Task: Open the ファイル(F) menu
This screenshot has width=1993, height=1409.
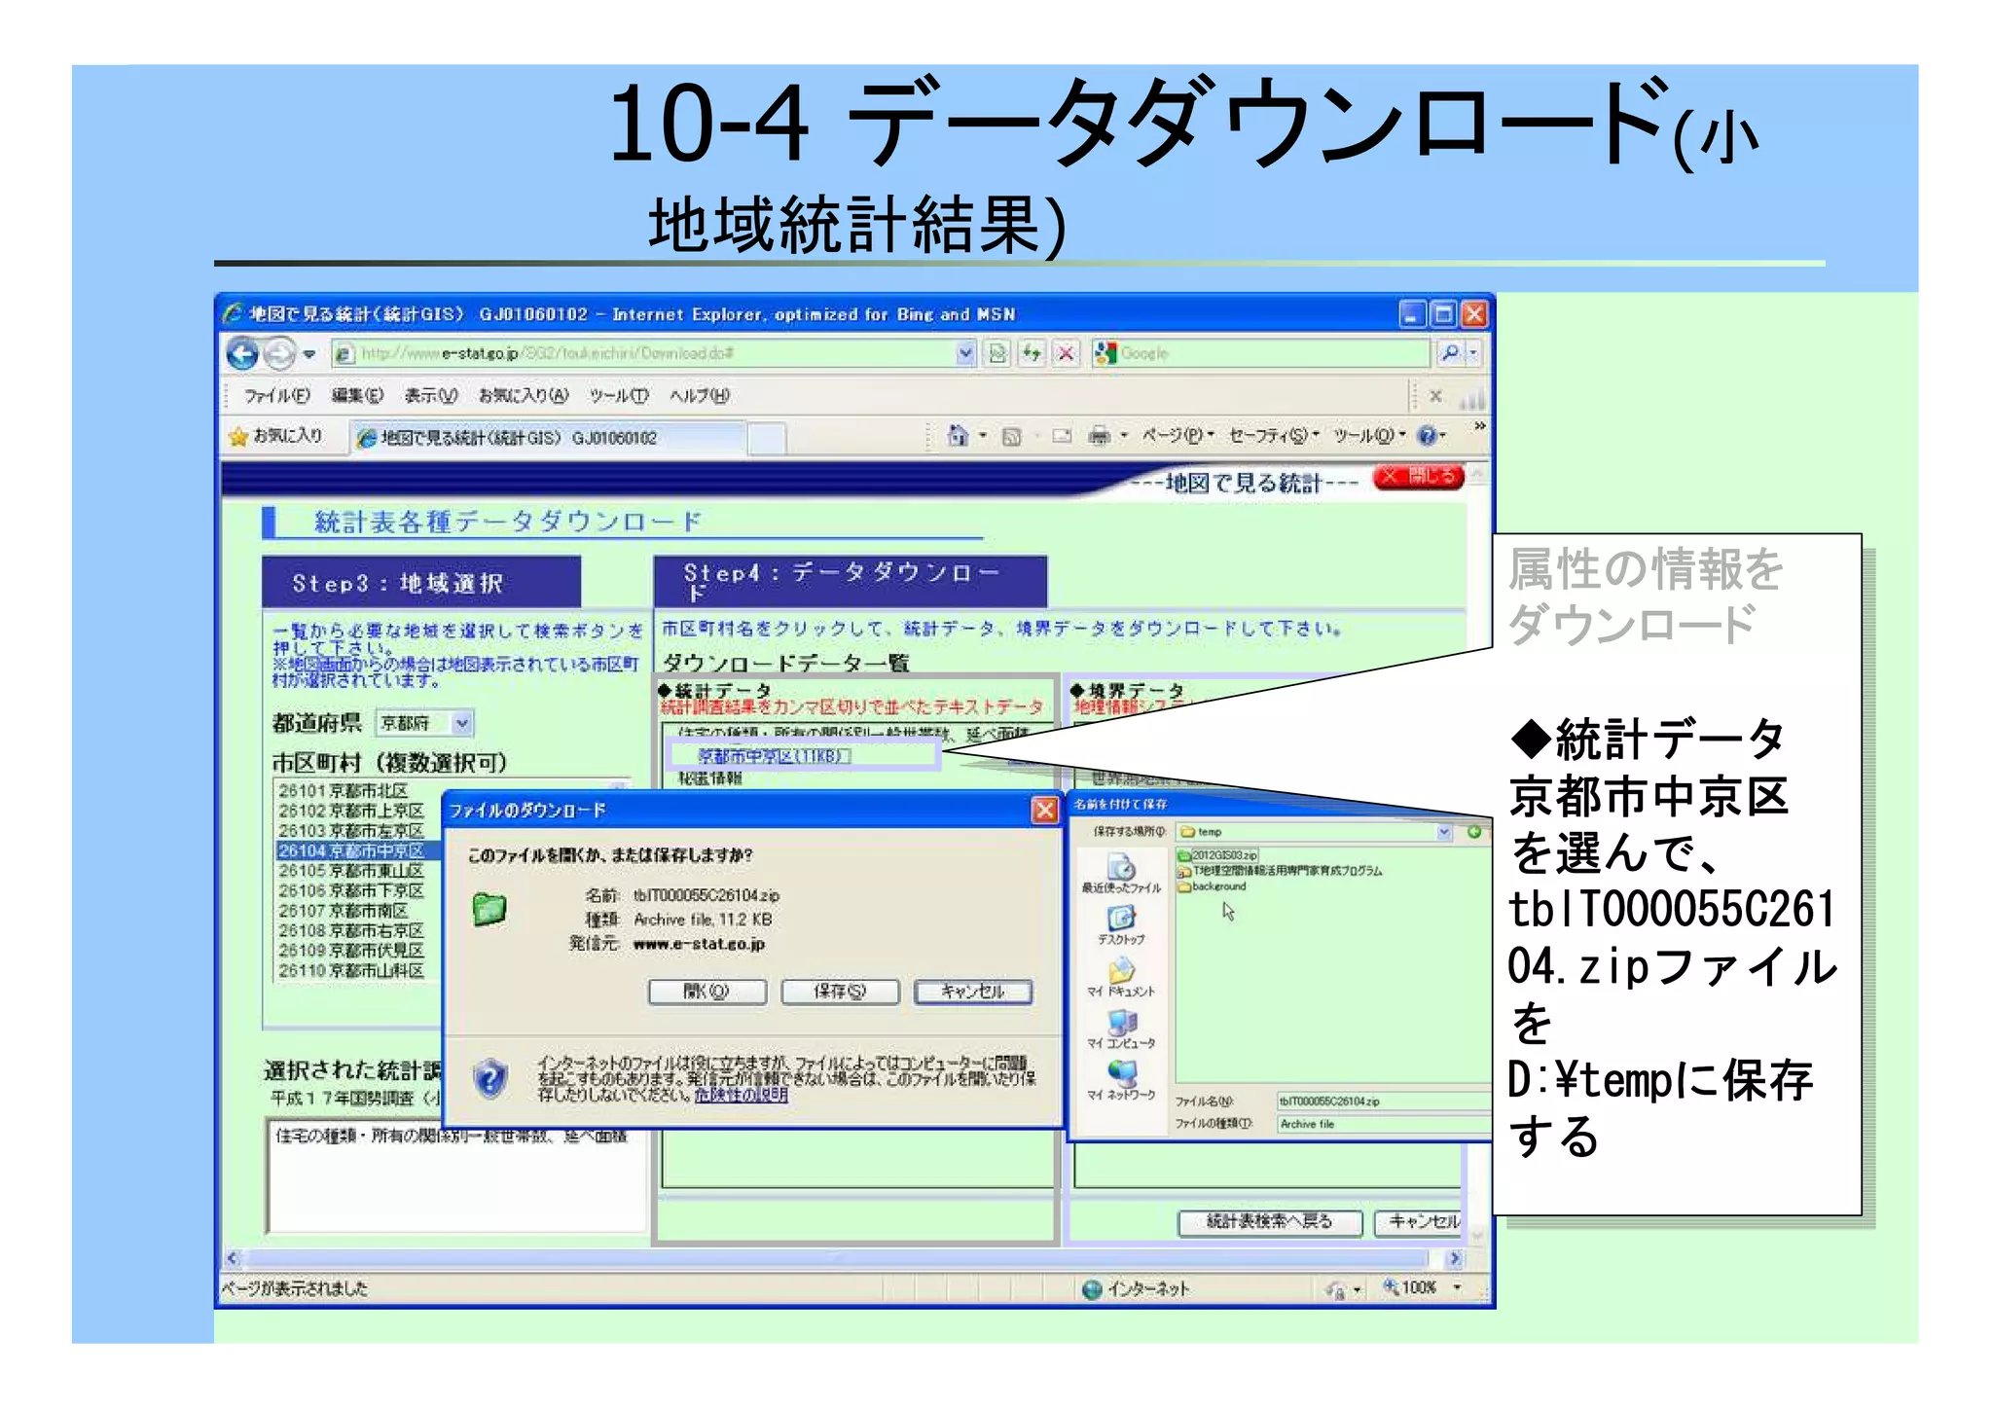Action: coord(276,396)
